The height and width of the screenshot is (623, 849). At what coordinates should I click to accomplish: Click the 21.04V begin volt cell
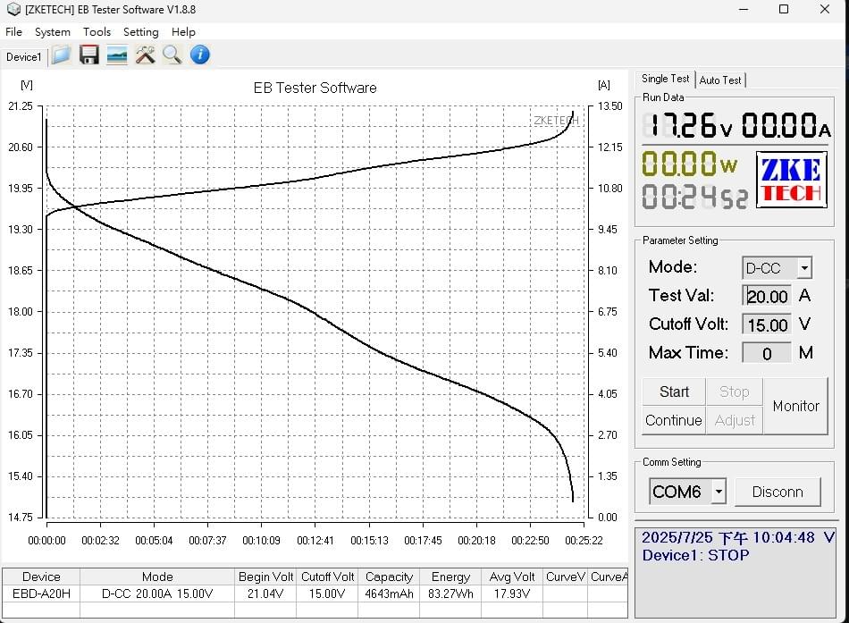point(265,594)
